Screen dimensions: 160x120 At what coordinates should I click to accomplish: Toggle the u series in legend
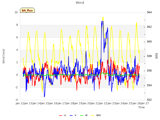tap(63, 115)
